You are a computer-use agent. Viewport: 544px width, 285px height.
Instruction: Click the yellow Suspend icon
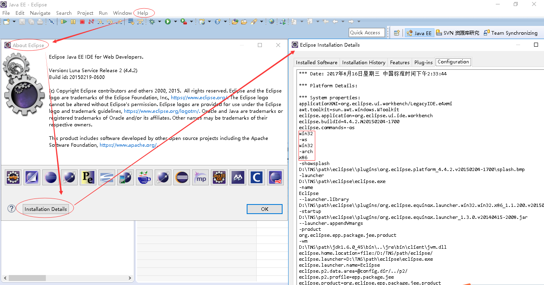(73, 22)
